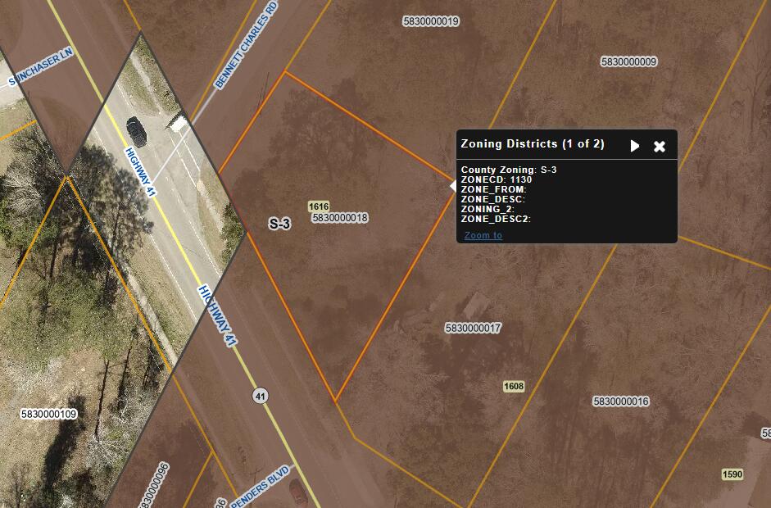Select address label 1590

(x=732, y=474)
